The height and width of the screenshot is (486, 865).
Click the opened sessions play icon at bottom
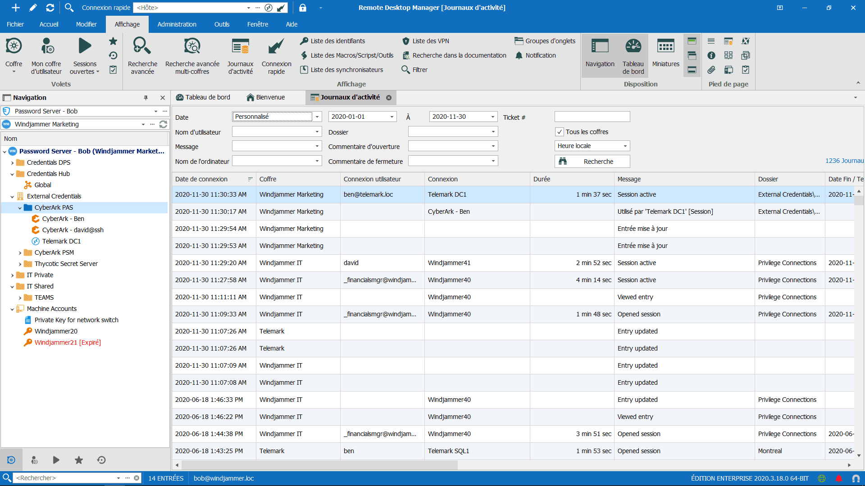[56, 460]
